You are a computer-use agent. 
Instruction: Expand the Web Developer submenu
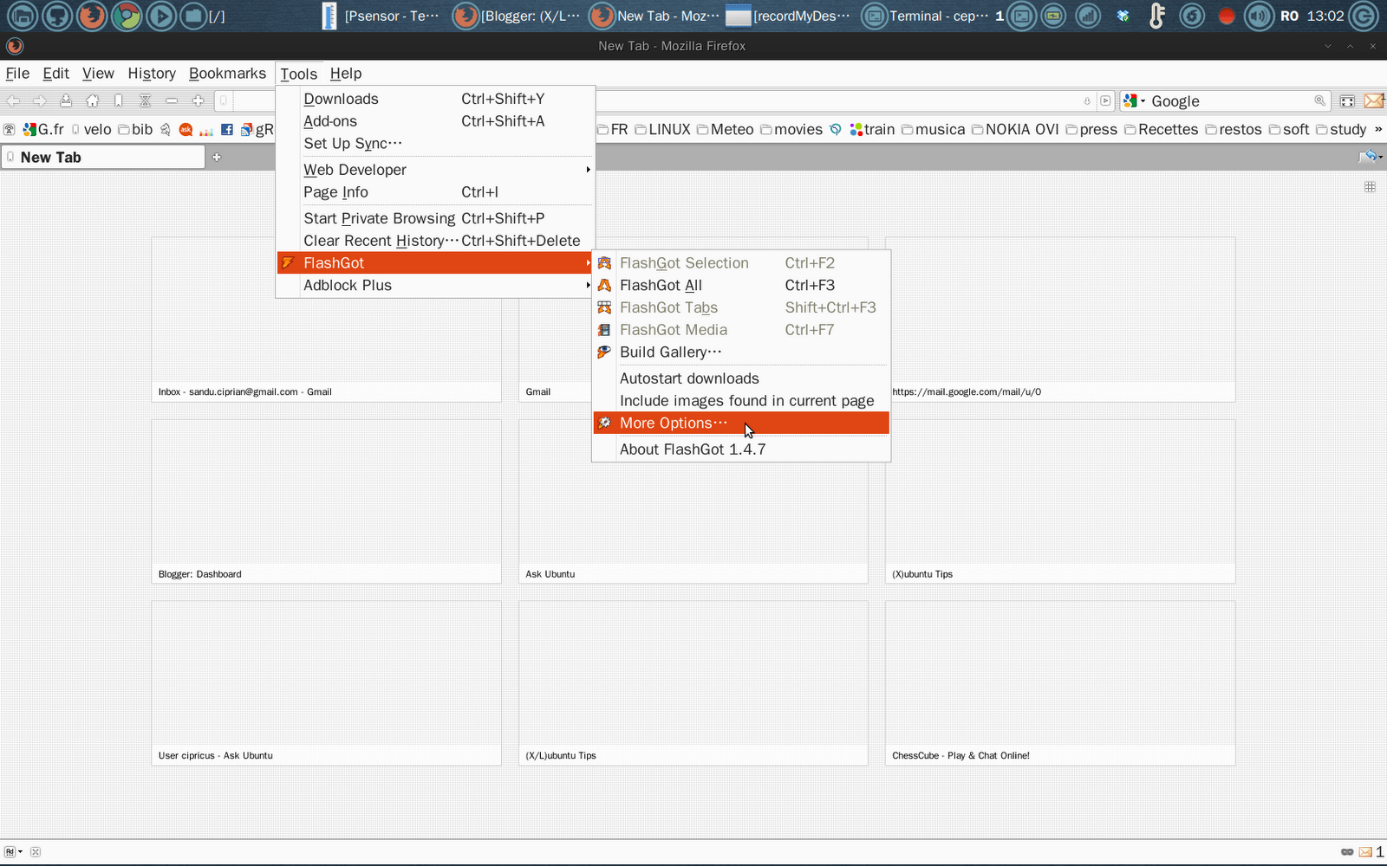[x=435, y=170]
